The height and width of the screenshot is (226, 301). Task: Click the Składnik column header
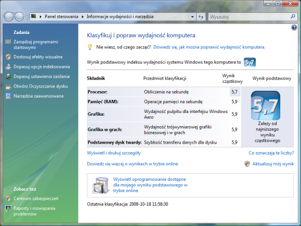pos(96,79)
